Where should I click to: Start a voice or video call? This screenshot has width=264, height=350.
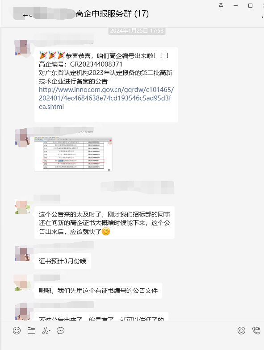(256, 330)
